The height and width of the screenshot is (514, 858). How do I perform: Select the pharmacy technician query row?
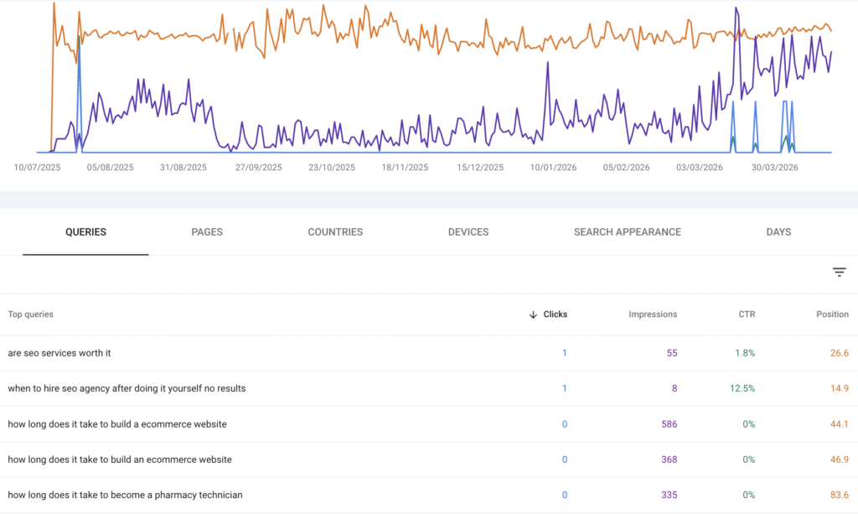click(429, 496)
